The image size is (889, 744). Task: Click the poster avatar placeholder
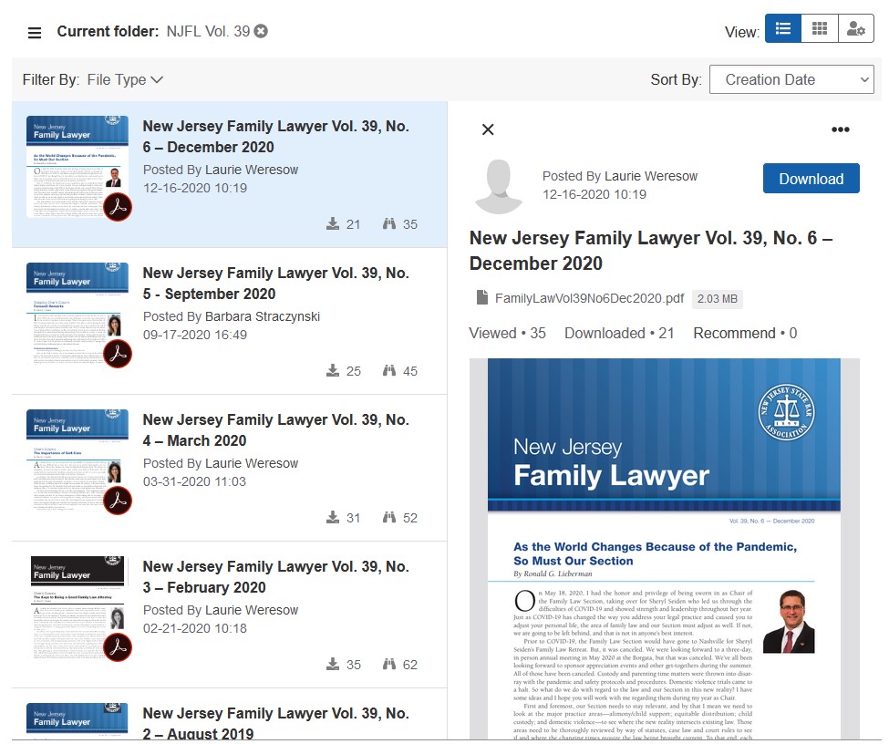tap(499, 187)
